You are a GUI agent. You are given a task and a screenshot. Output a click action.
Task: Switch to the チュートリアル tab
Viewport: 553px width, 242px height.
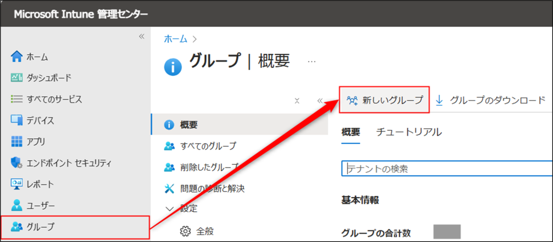pyautogui.click(x=409, y=132)
